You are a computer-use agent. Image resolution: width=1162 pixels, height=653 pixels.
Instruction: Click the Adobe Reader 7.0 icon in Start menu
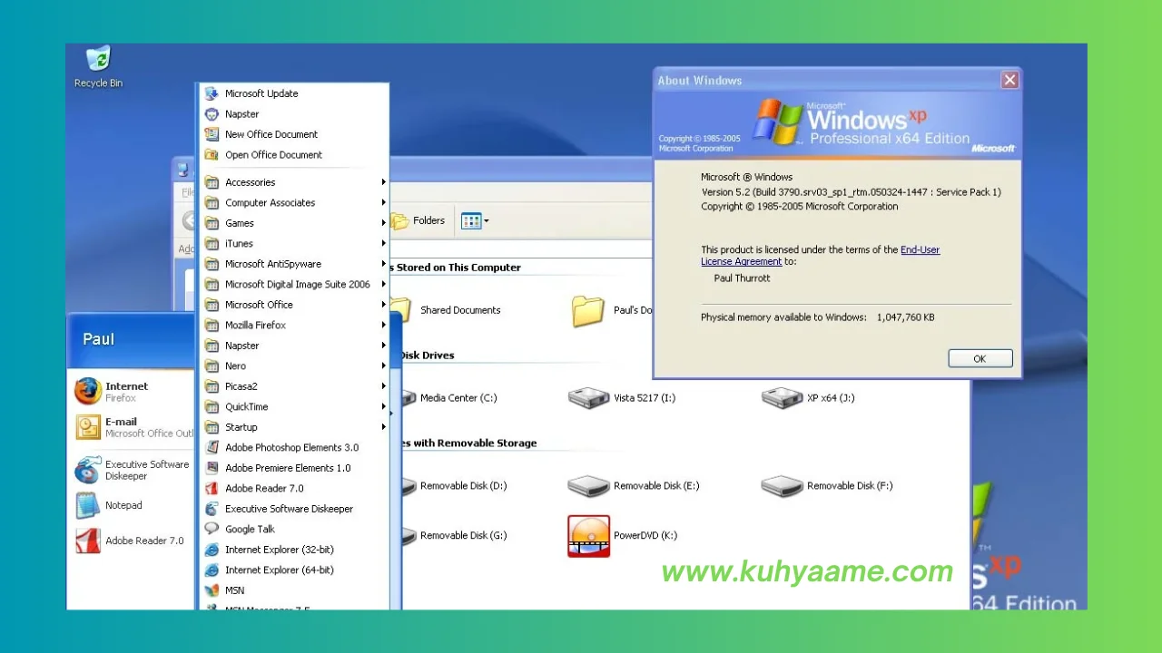[x=88, y=541]
